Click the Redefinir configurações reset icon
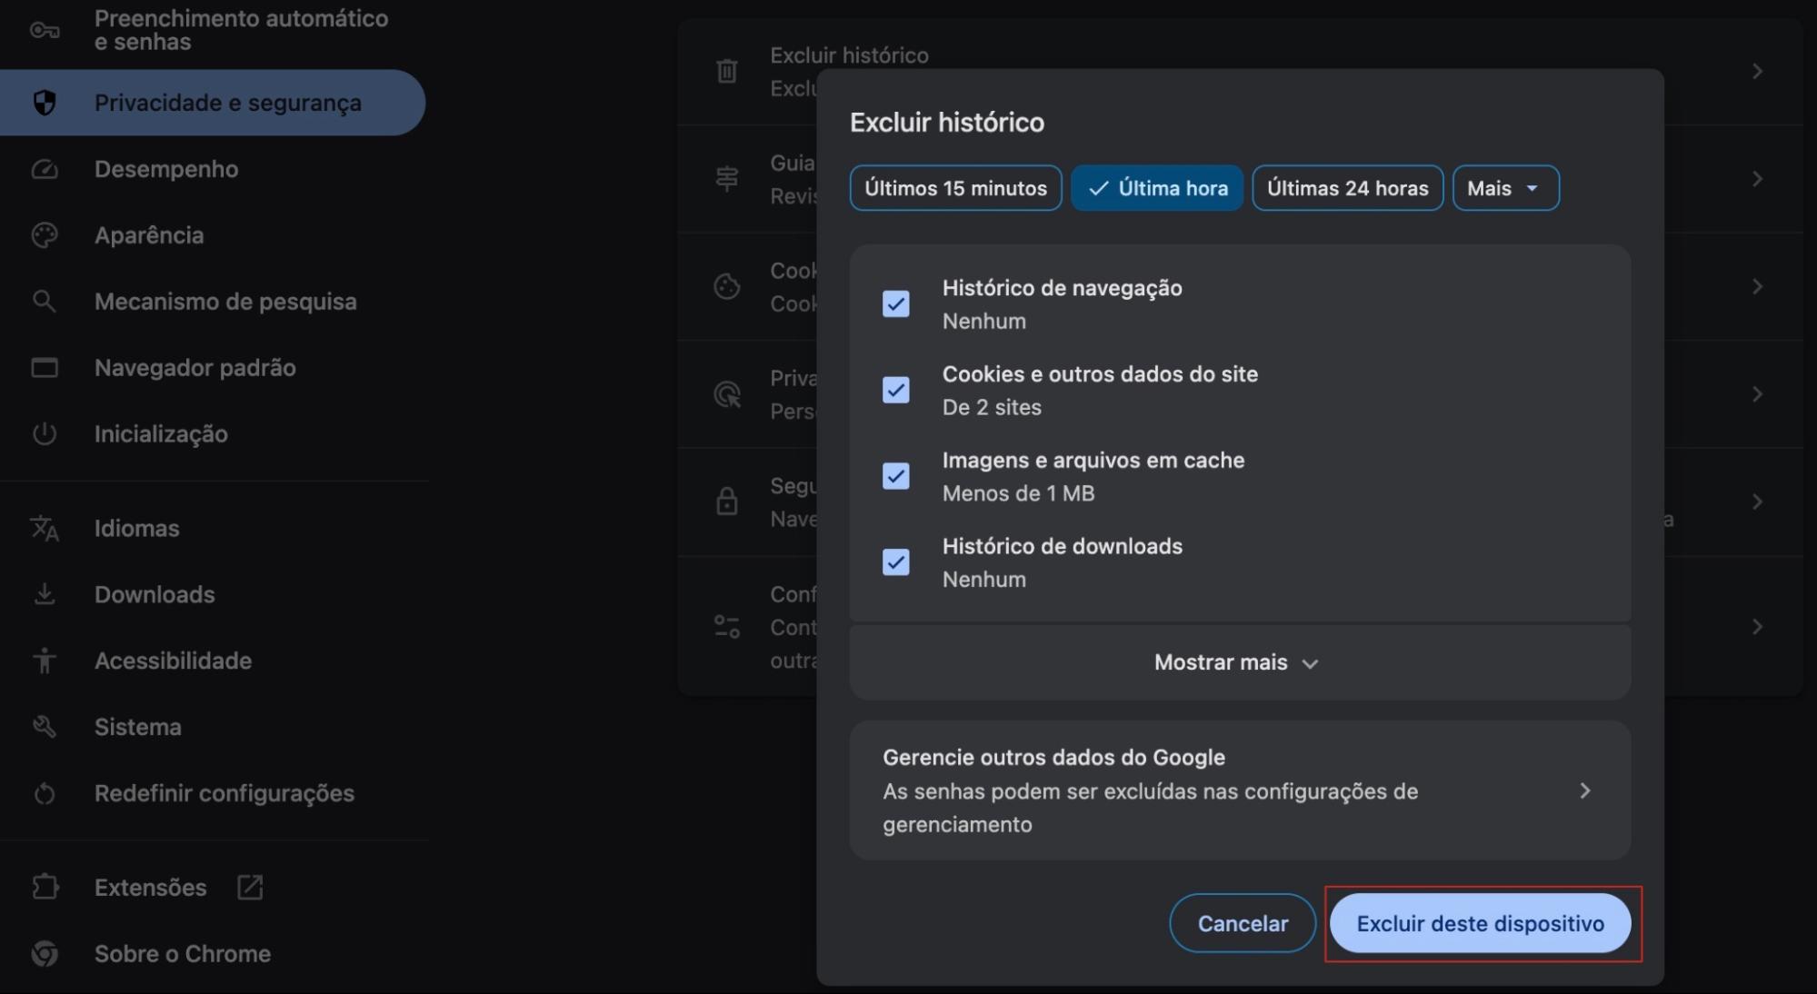 pyautogui.click(x=44, y=793)
